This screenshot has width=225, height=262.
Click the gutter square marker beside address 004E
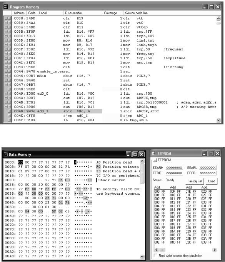tap(9, 116)
